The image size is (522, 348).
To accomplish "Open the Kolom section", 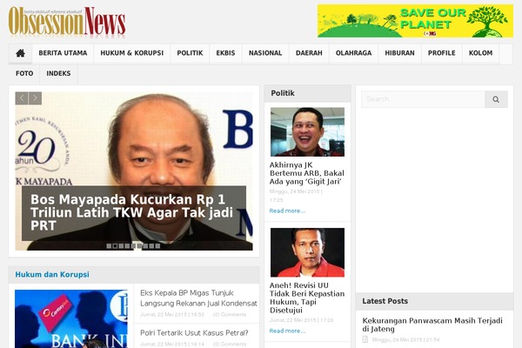I will click(x=480, y=53).
